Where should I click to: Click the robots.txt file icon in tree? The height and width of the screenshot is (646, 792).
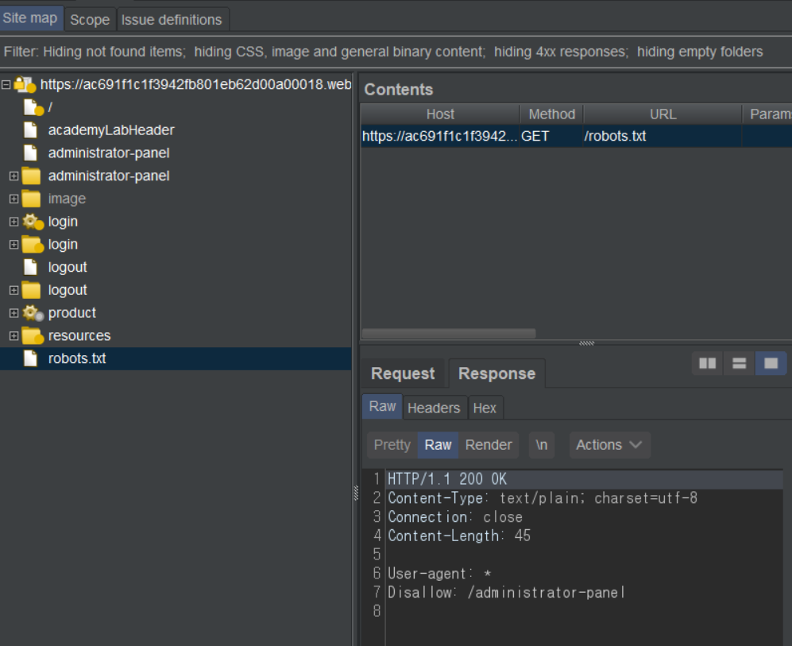[30, 358]
